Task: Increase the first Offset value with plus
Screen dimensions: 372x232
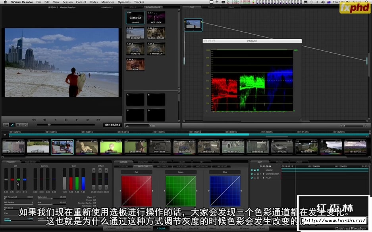Action: 94,170
